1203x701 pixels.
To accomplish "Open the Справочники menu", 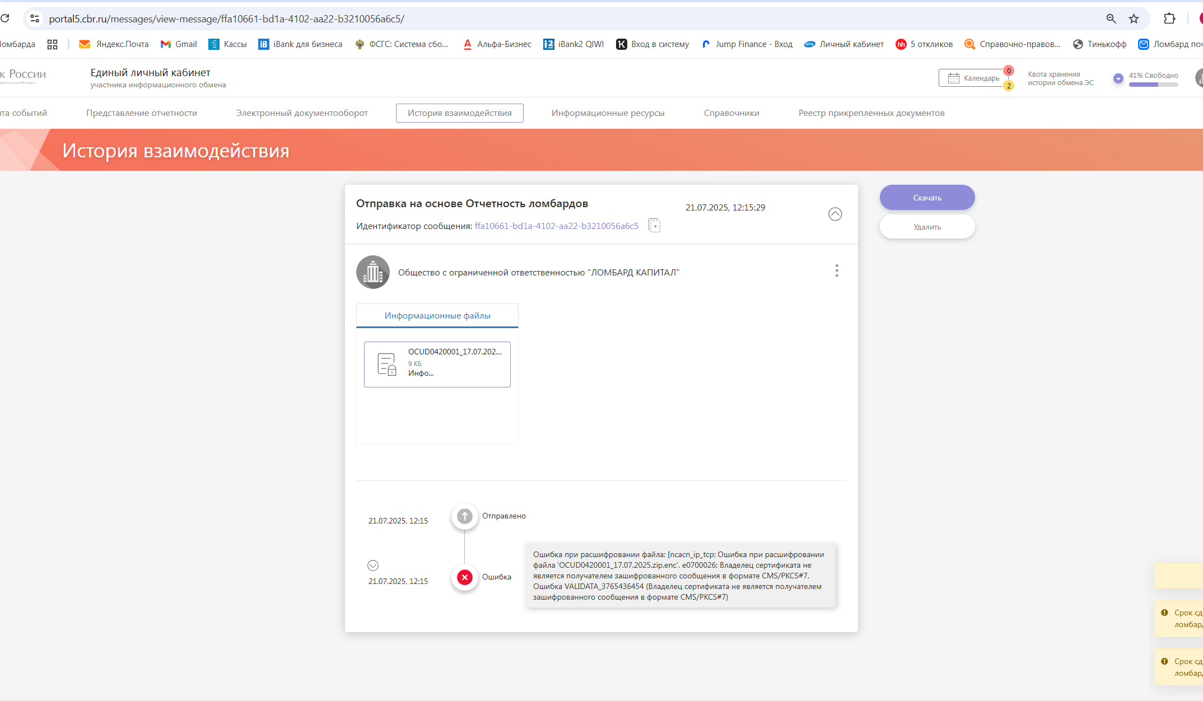I will pos(731,113).
